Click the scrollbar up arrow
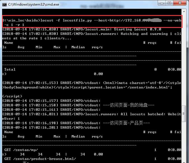Screen dimensions: 189x163 [184, 11]
